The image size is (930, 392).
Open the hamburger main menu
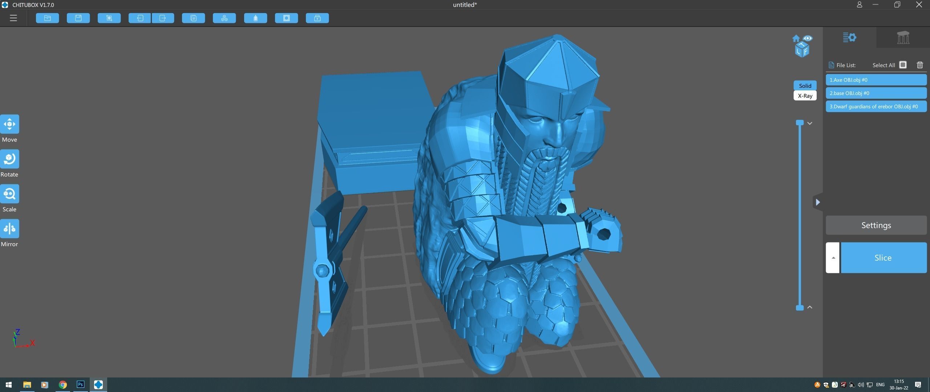(x=13, y=18)
